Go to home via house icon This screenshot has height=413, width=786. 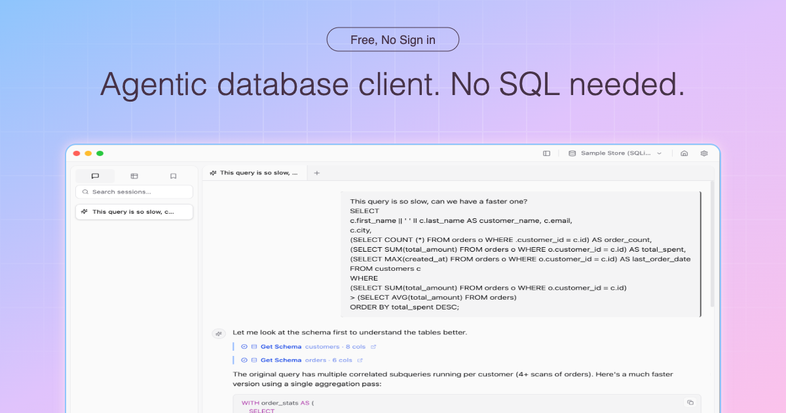(x=684, y=153)
